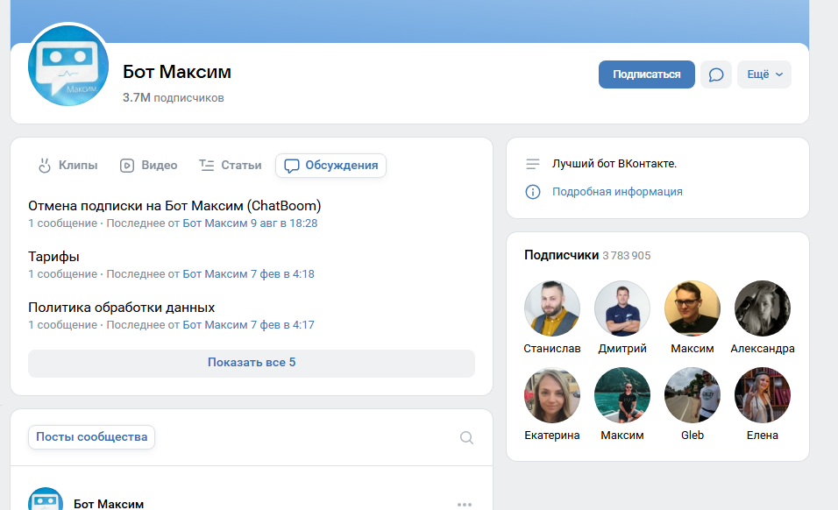Switch to the Видео tab
The height and width of the screenshot is (510, 838).
148,165
